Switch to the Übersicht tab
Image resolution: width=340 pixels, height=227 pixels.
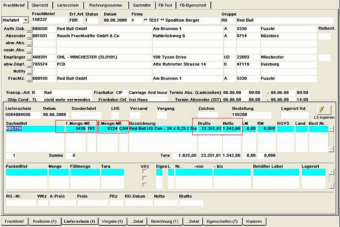pyautogui.click(x=40, y=5)
